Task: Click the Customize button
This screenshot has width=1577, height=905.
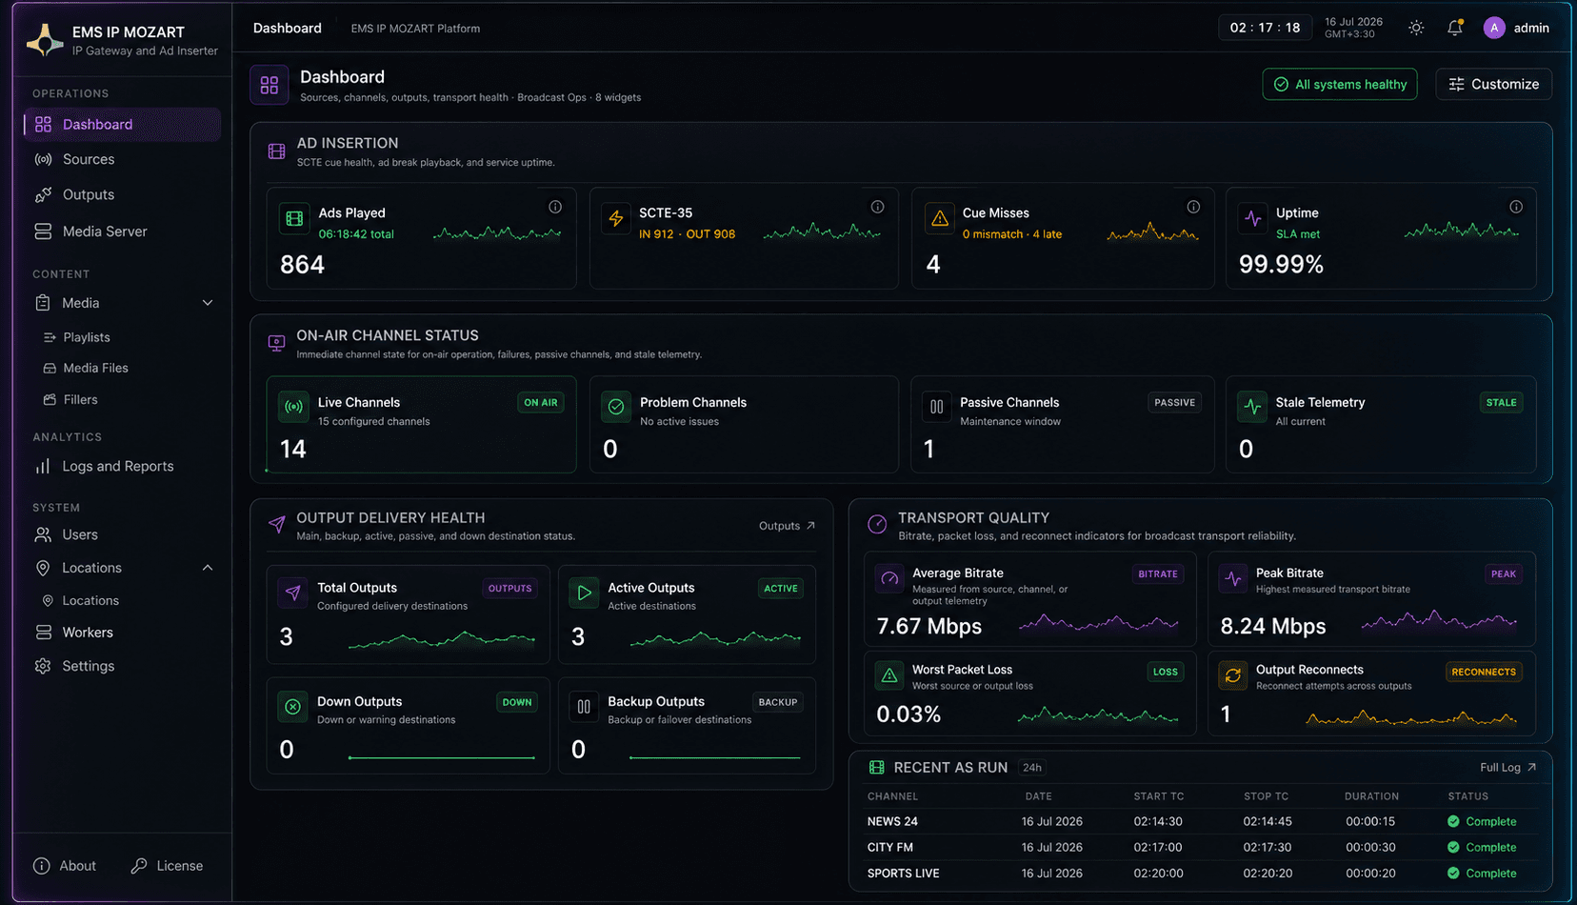Action: coord(1493,84)
